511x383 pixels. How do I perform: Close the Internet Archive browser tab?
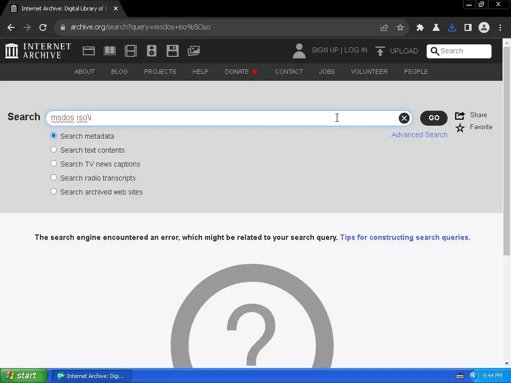point(116,8)
